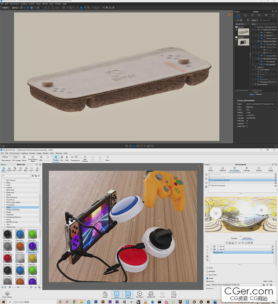Open the KeyShotXR tool
The height and width of the screenshot is (304, 278).
click(152, 295)
